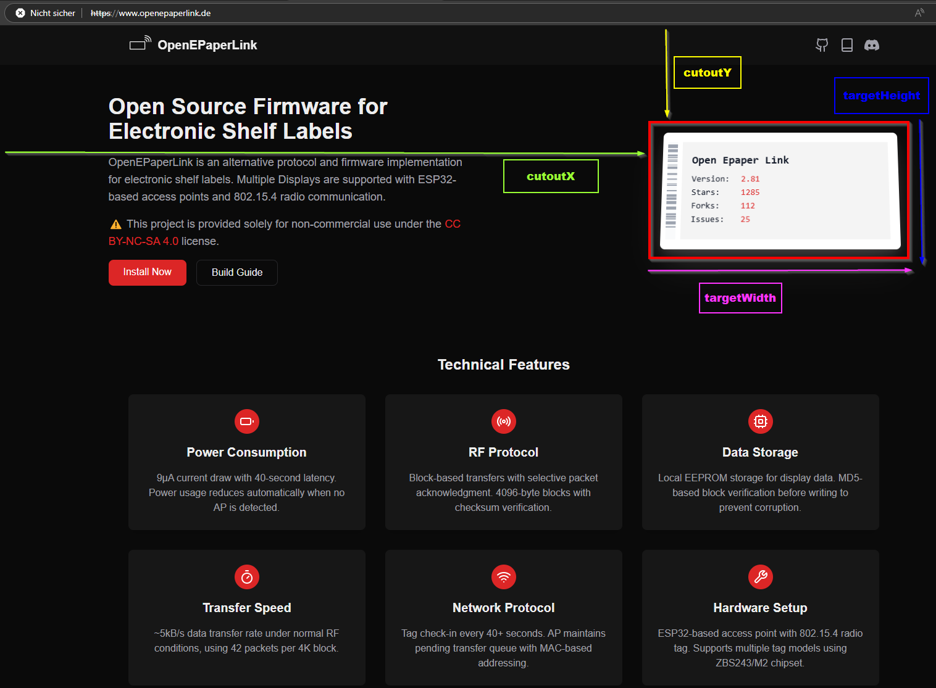Open the documentation book icon in header

click(x=847, y=45)
